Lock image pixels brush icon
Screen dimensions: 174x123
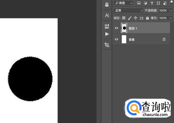(130, 18)
